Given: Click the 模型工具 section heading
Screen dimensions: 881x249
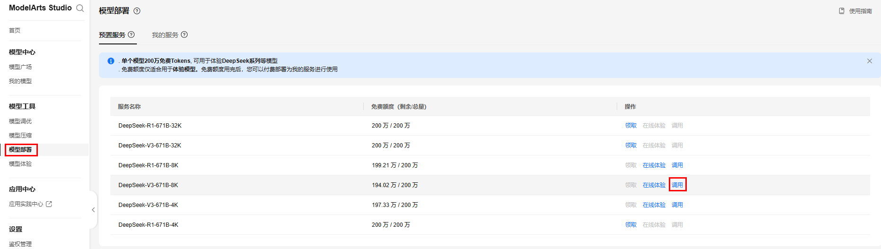Looking at the screenshot, I should pos(22,106).
